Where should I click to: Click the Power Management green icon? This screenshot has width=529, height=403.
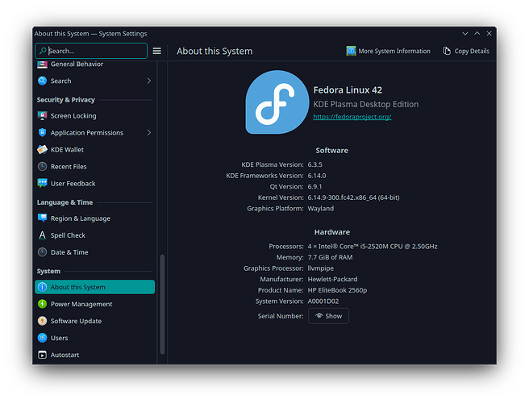[42, 304]
